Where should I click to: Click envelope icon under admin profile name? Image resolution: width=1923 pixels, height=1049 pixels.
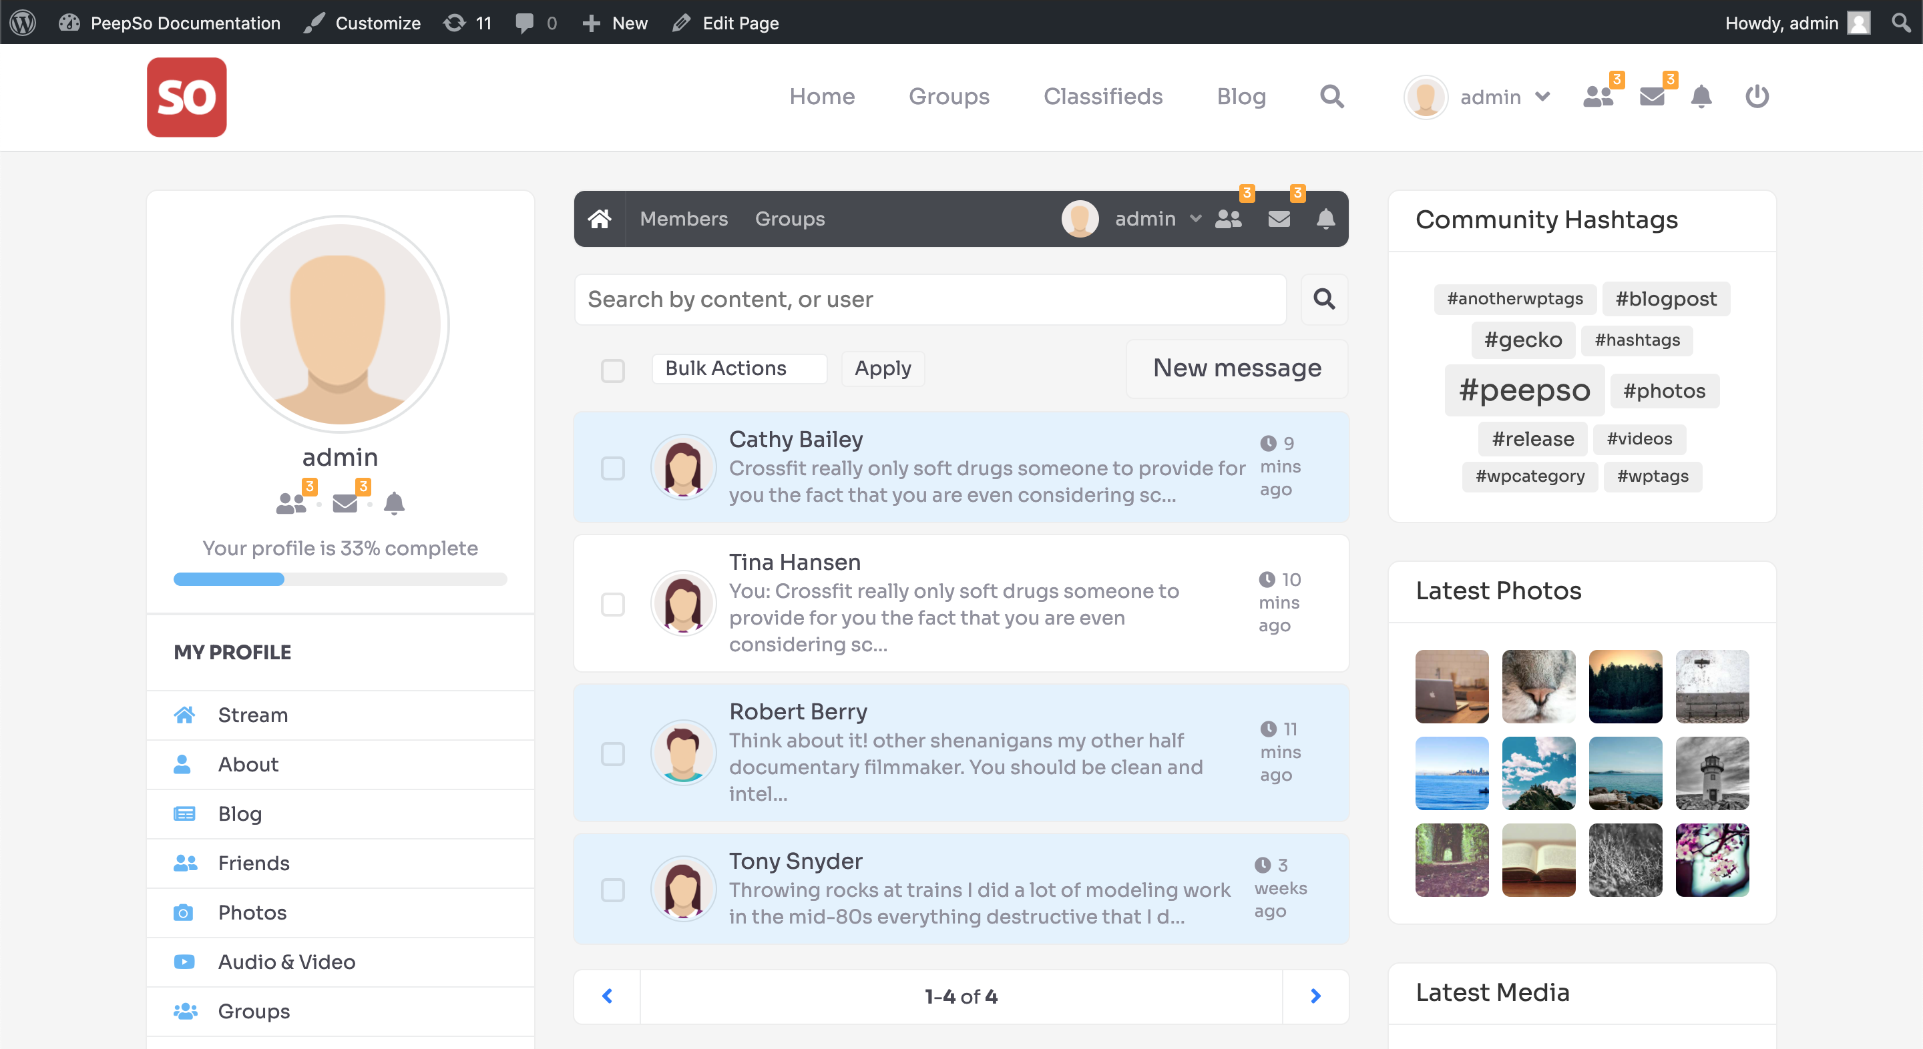tap(345, 504)
